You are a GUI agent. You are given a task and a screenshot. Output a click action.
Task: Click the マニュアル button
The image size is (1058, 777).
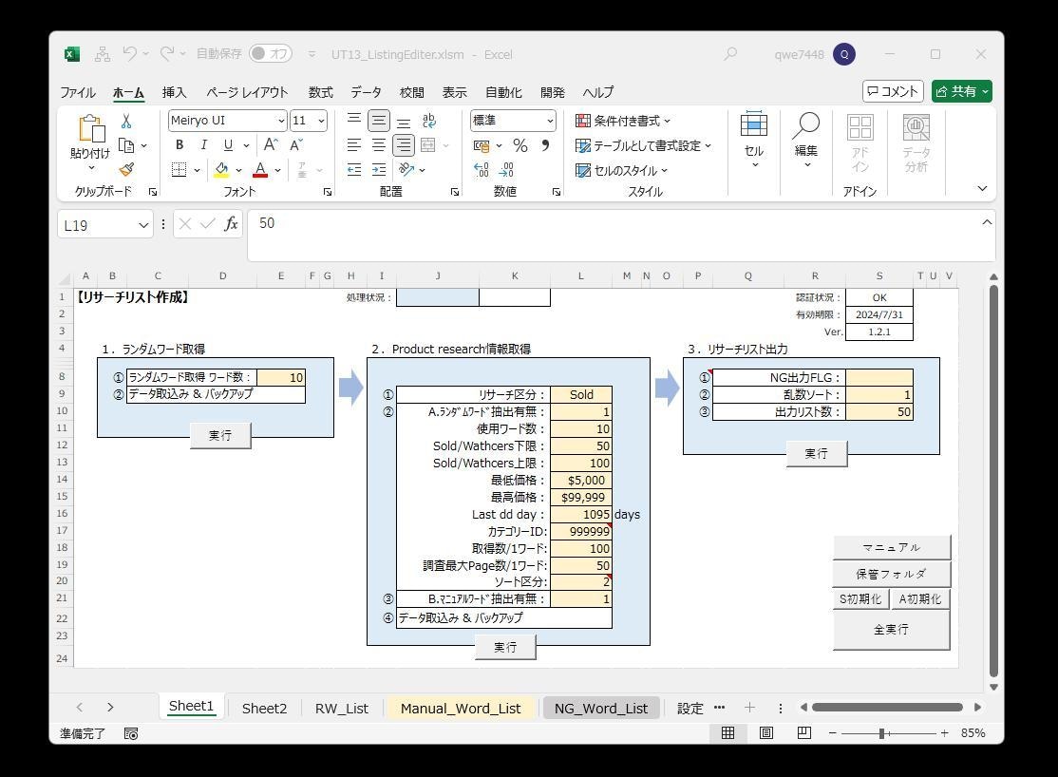(x=892, y=547)
